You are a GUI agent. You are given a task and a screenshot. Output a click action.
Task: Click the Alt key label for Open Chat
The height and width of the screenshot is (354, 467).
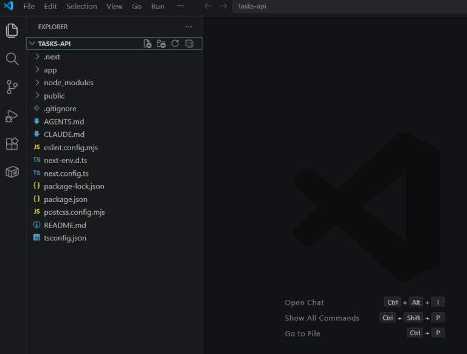coord(416,302)
